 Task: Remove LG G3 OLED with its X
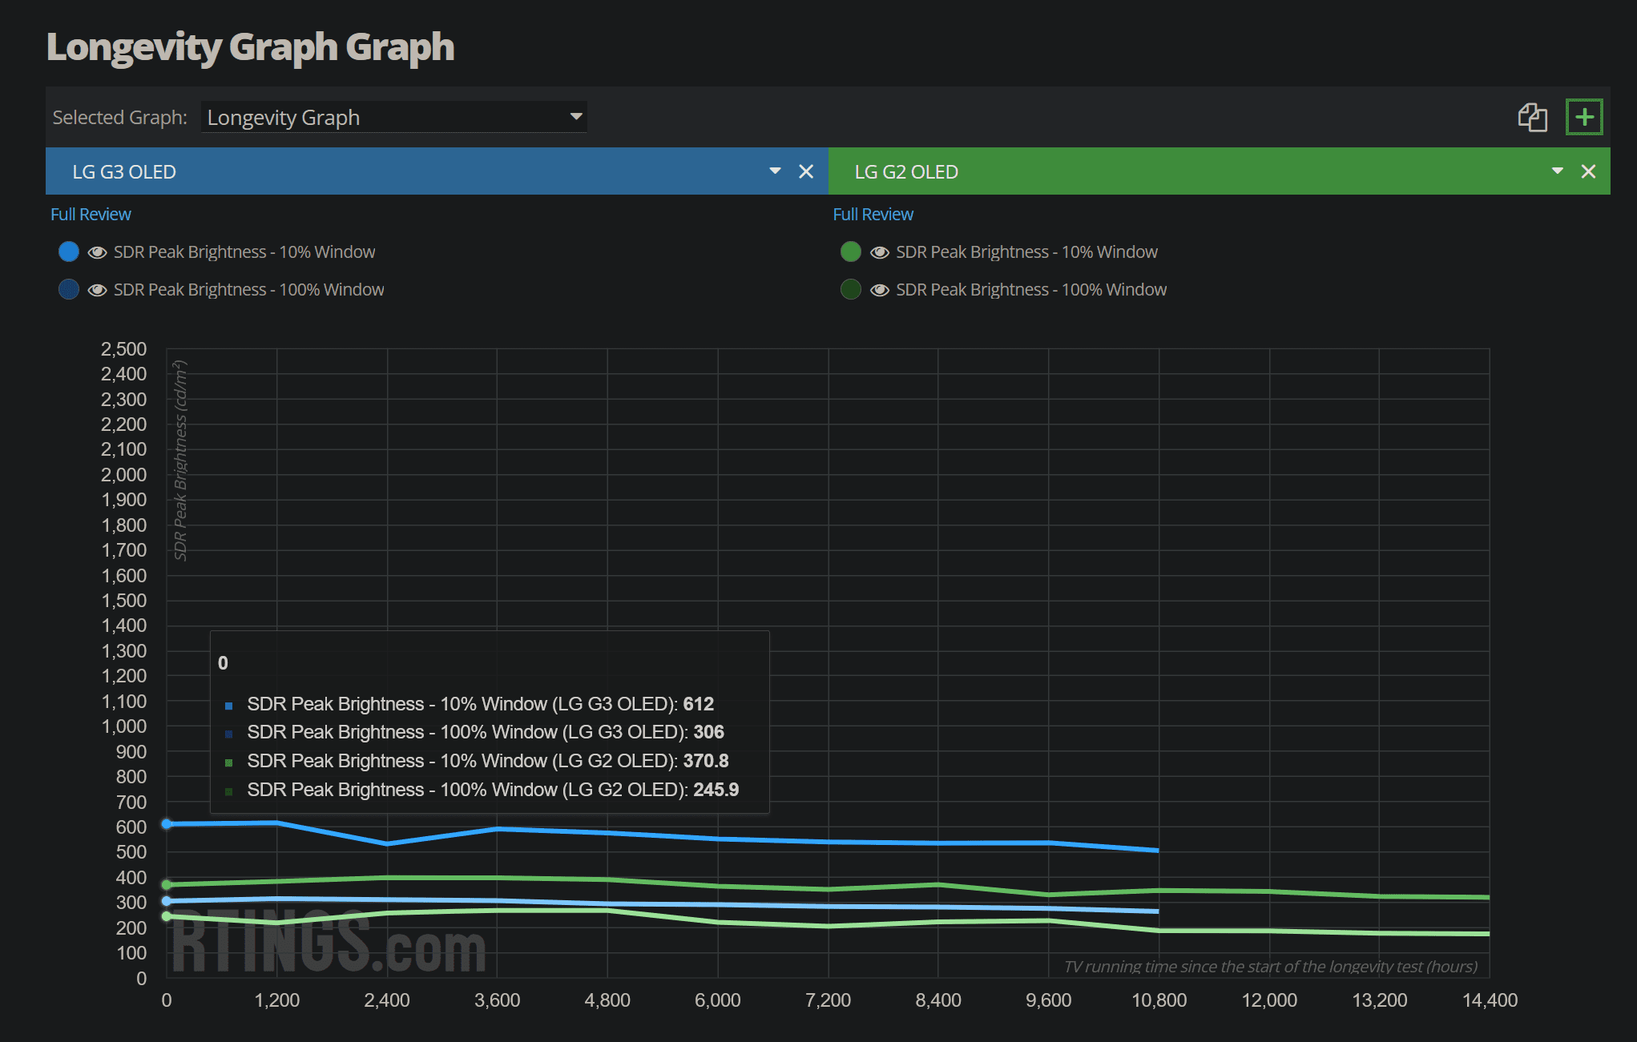pyautogui.click(x=806, y=171)
